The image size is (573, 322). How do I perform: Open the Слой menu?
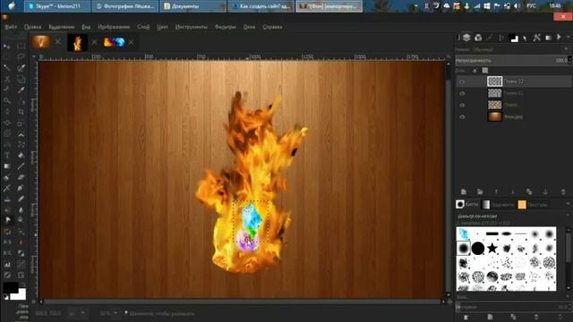pos(143,27)
